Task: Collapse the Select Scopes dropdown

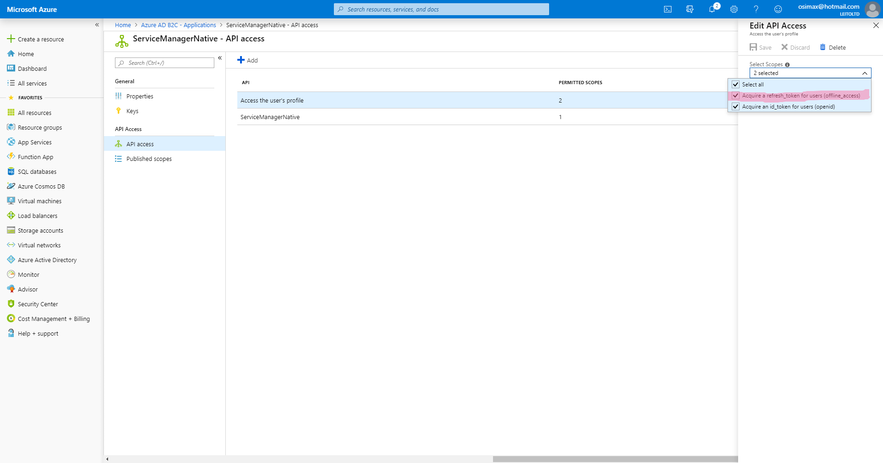Action: [864, 73]
